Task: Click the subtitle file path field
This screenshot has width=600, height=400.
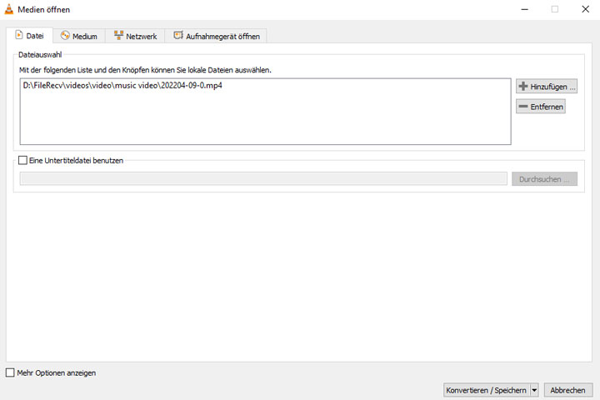Action: click(x=263, y=179)
